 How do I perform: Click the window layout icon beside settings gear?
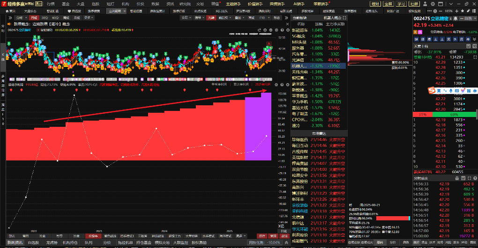point(441,4)
